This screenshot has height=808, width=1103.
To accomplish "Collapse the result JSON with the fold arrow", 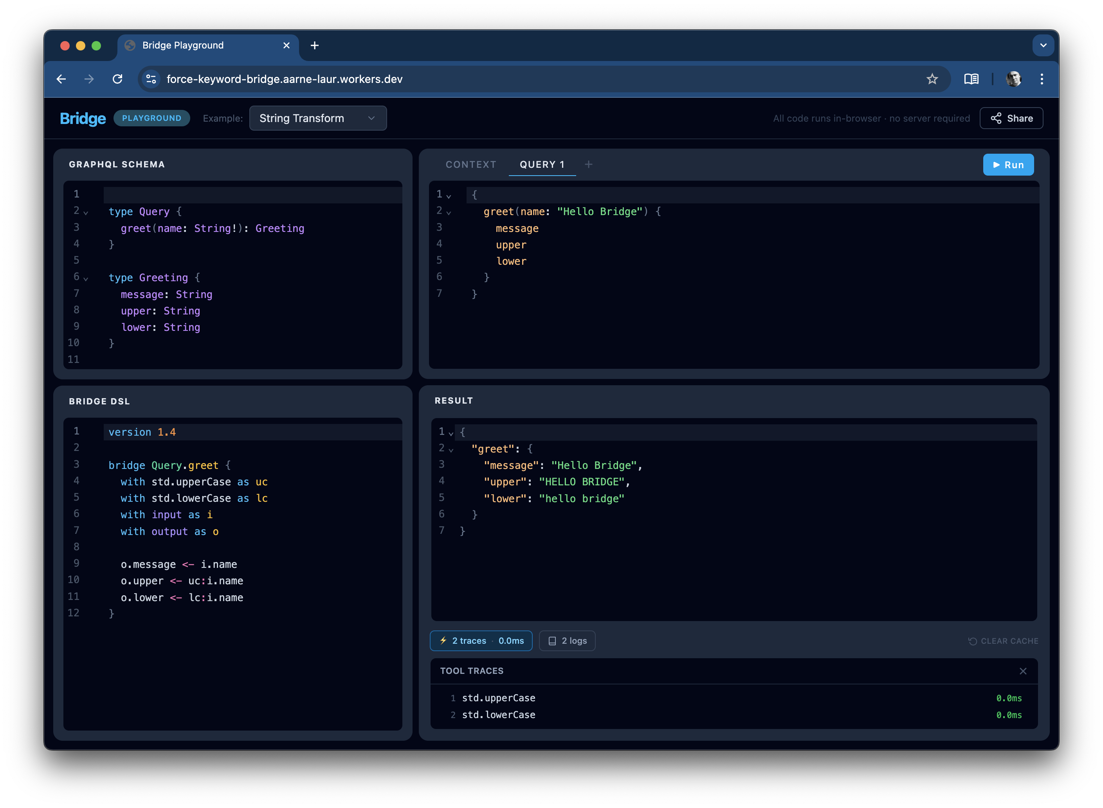I will pos(451,432).
